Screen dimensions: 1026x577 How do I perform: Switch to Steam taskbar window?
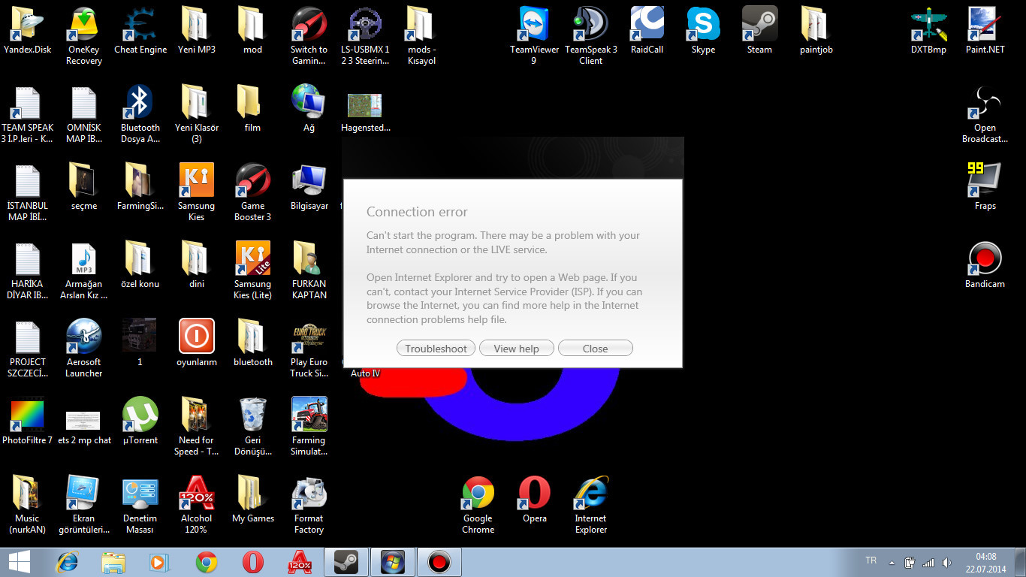tap(346, 562)
